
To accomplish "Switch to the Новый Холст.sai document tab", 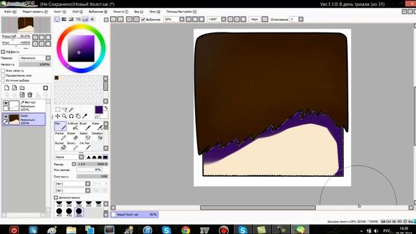I will 135,214.
